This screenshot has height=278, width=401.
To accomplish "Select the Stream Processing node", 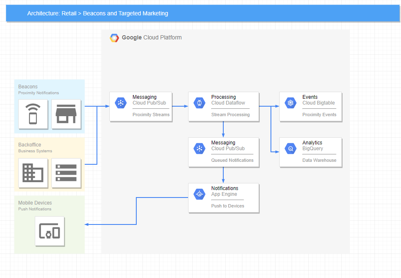I will coord(224,107).
